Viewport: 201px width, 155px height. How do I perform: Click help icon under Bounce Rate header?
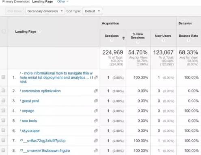[x=188, y=40]
